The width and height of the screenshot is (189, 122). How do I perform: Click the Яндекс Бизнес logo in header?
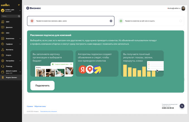click(33, 8)
